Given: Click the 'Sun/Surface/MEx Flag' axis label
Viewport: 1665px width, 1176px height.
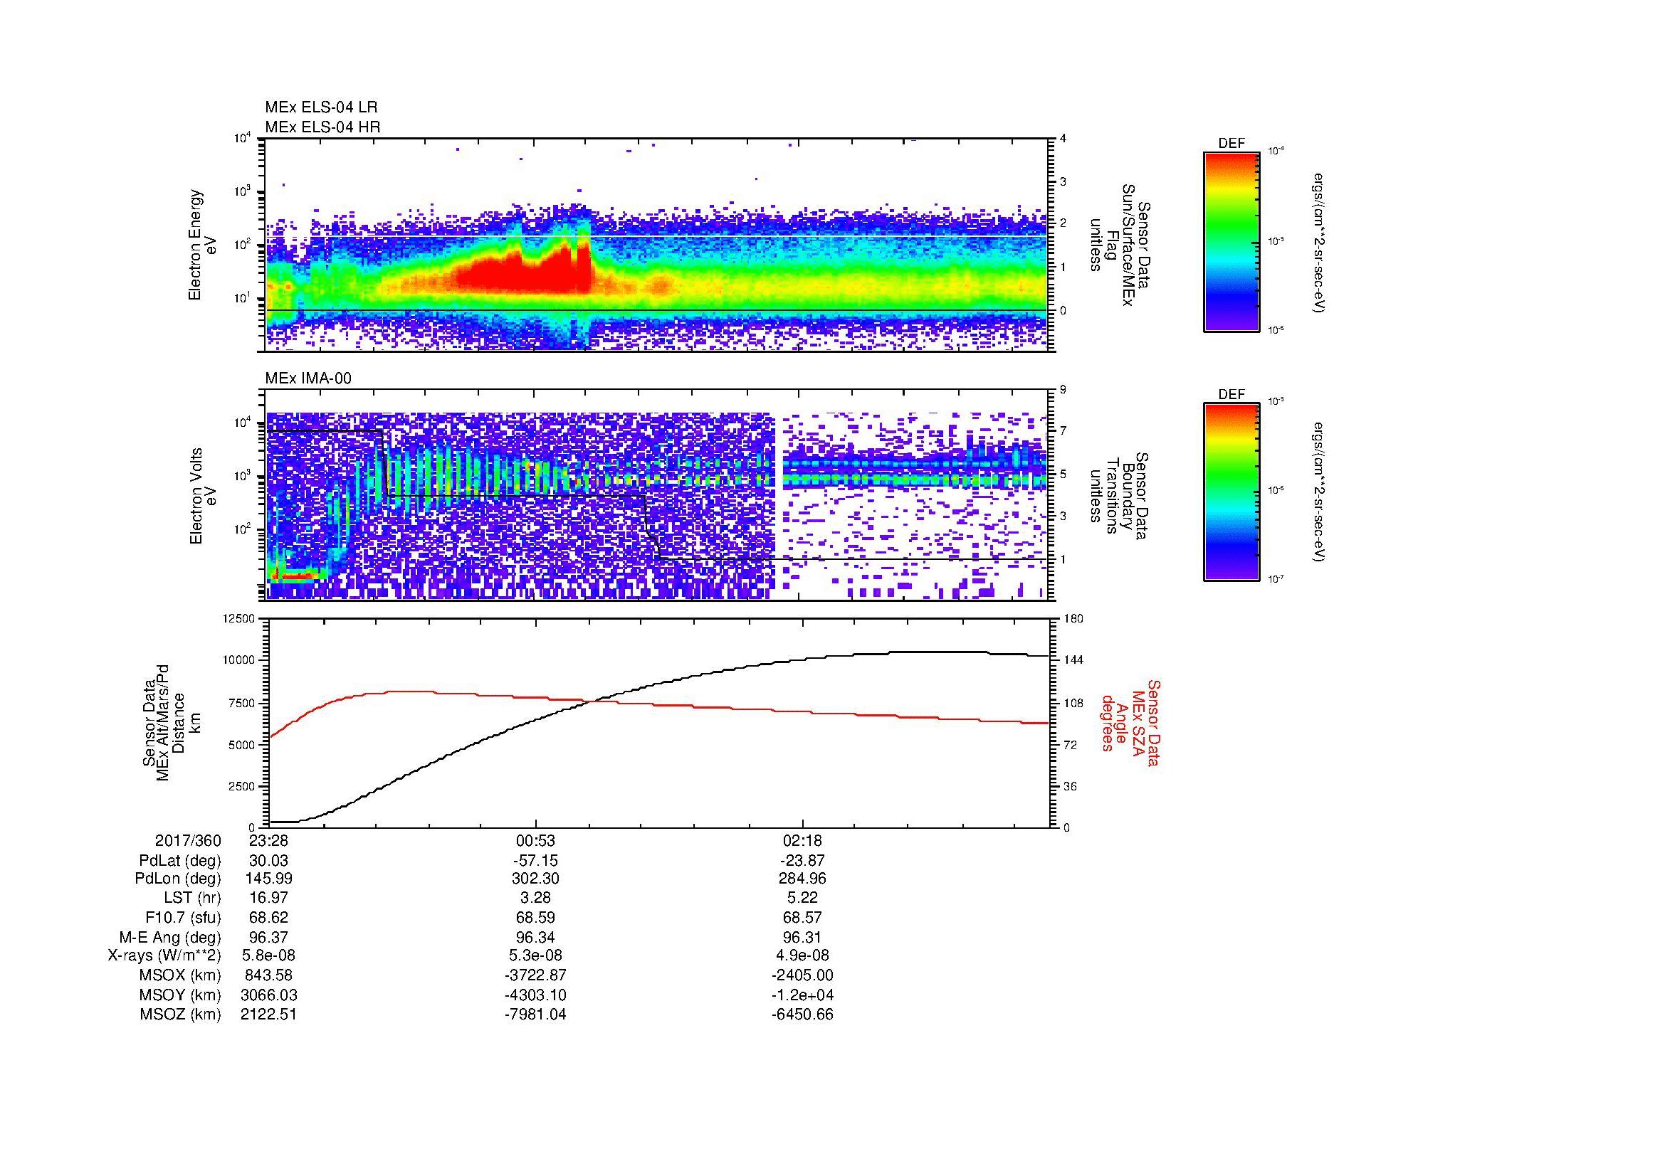Looking at the screenshot, I should (x=1120, y=245).
